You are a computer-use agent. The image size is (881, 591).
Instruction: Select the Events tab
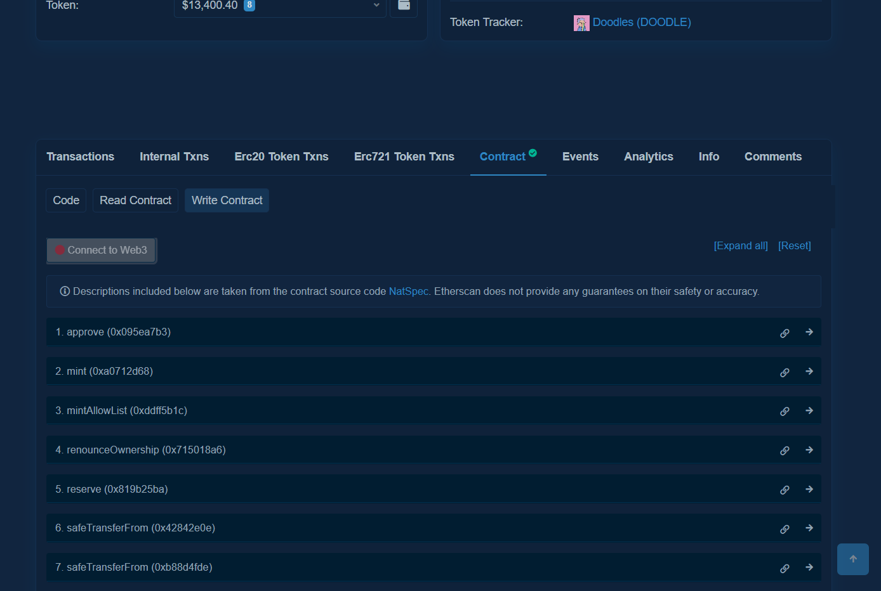point(580,157)
